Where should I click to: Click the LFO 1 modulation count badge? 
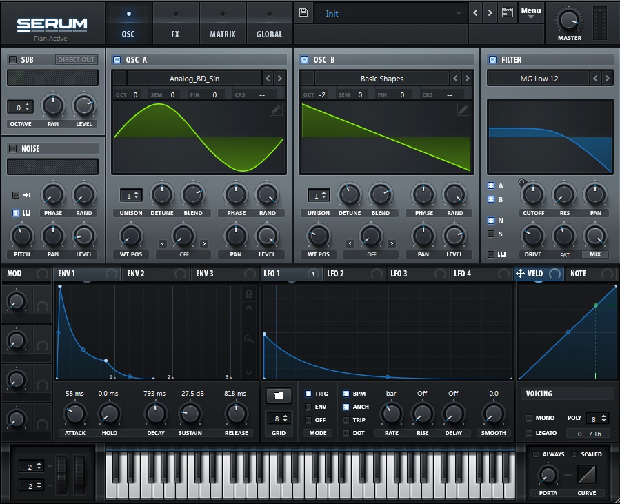(313, 274)
